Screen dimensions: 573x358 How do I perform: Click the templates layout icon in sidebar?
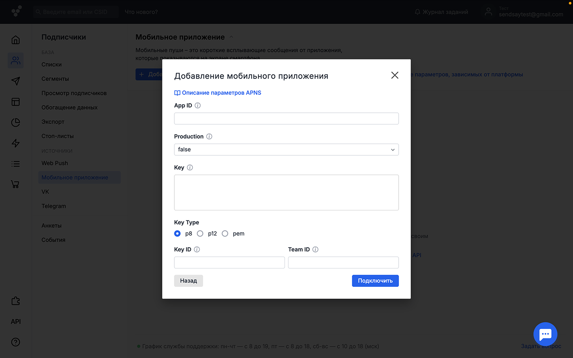[15, 102]
